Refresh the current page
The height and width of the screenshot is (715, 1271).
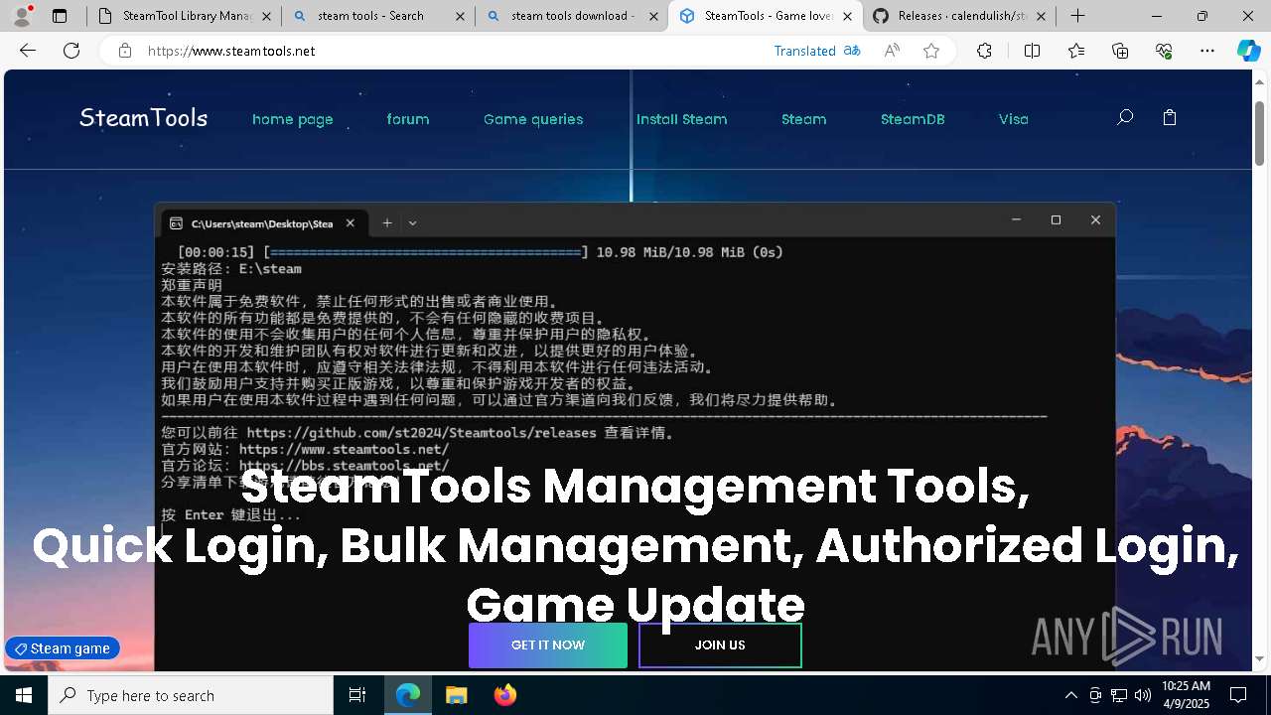[71, 51]
